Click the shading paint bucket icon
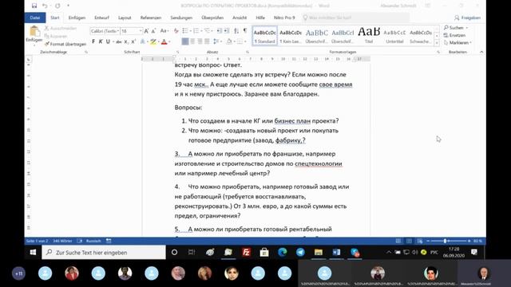The width and height of the screenshot is (511, 287). tap(229, 41)
